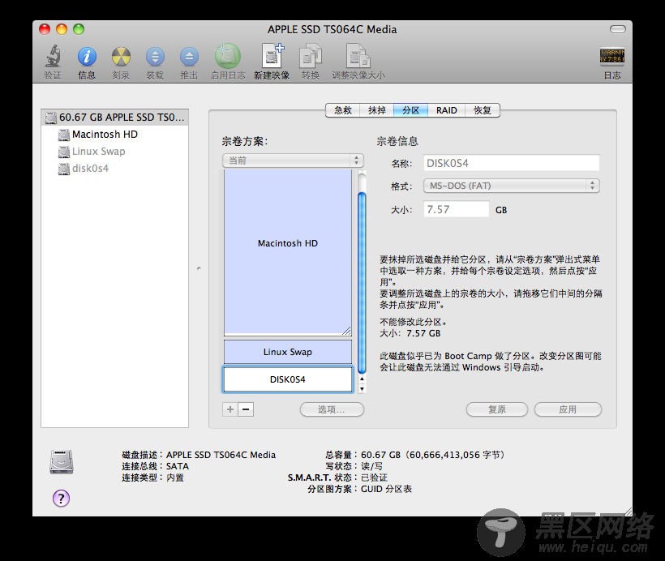Click the GUID 分区表 text
The image size is (665, 561).
coord(386,489)
